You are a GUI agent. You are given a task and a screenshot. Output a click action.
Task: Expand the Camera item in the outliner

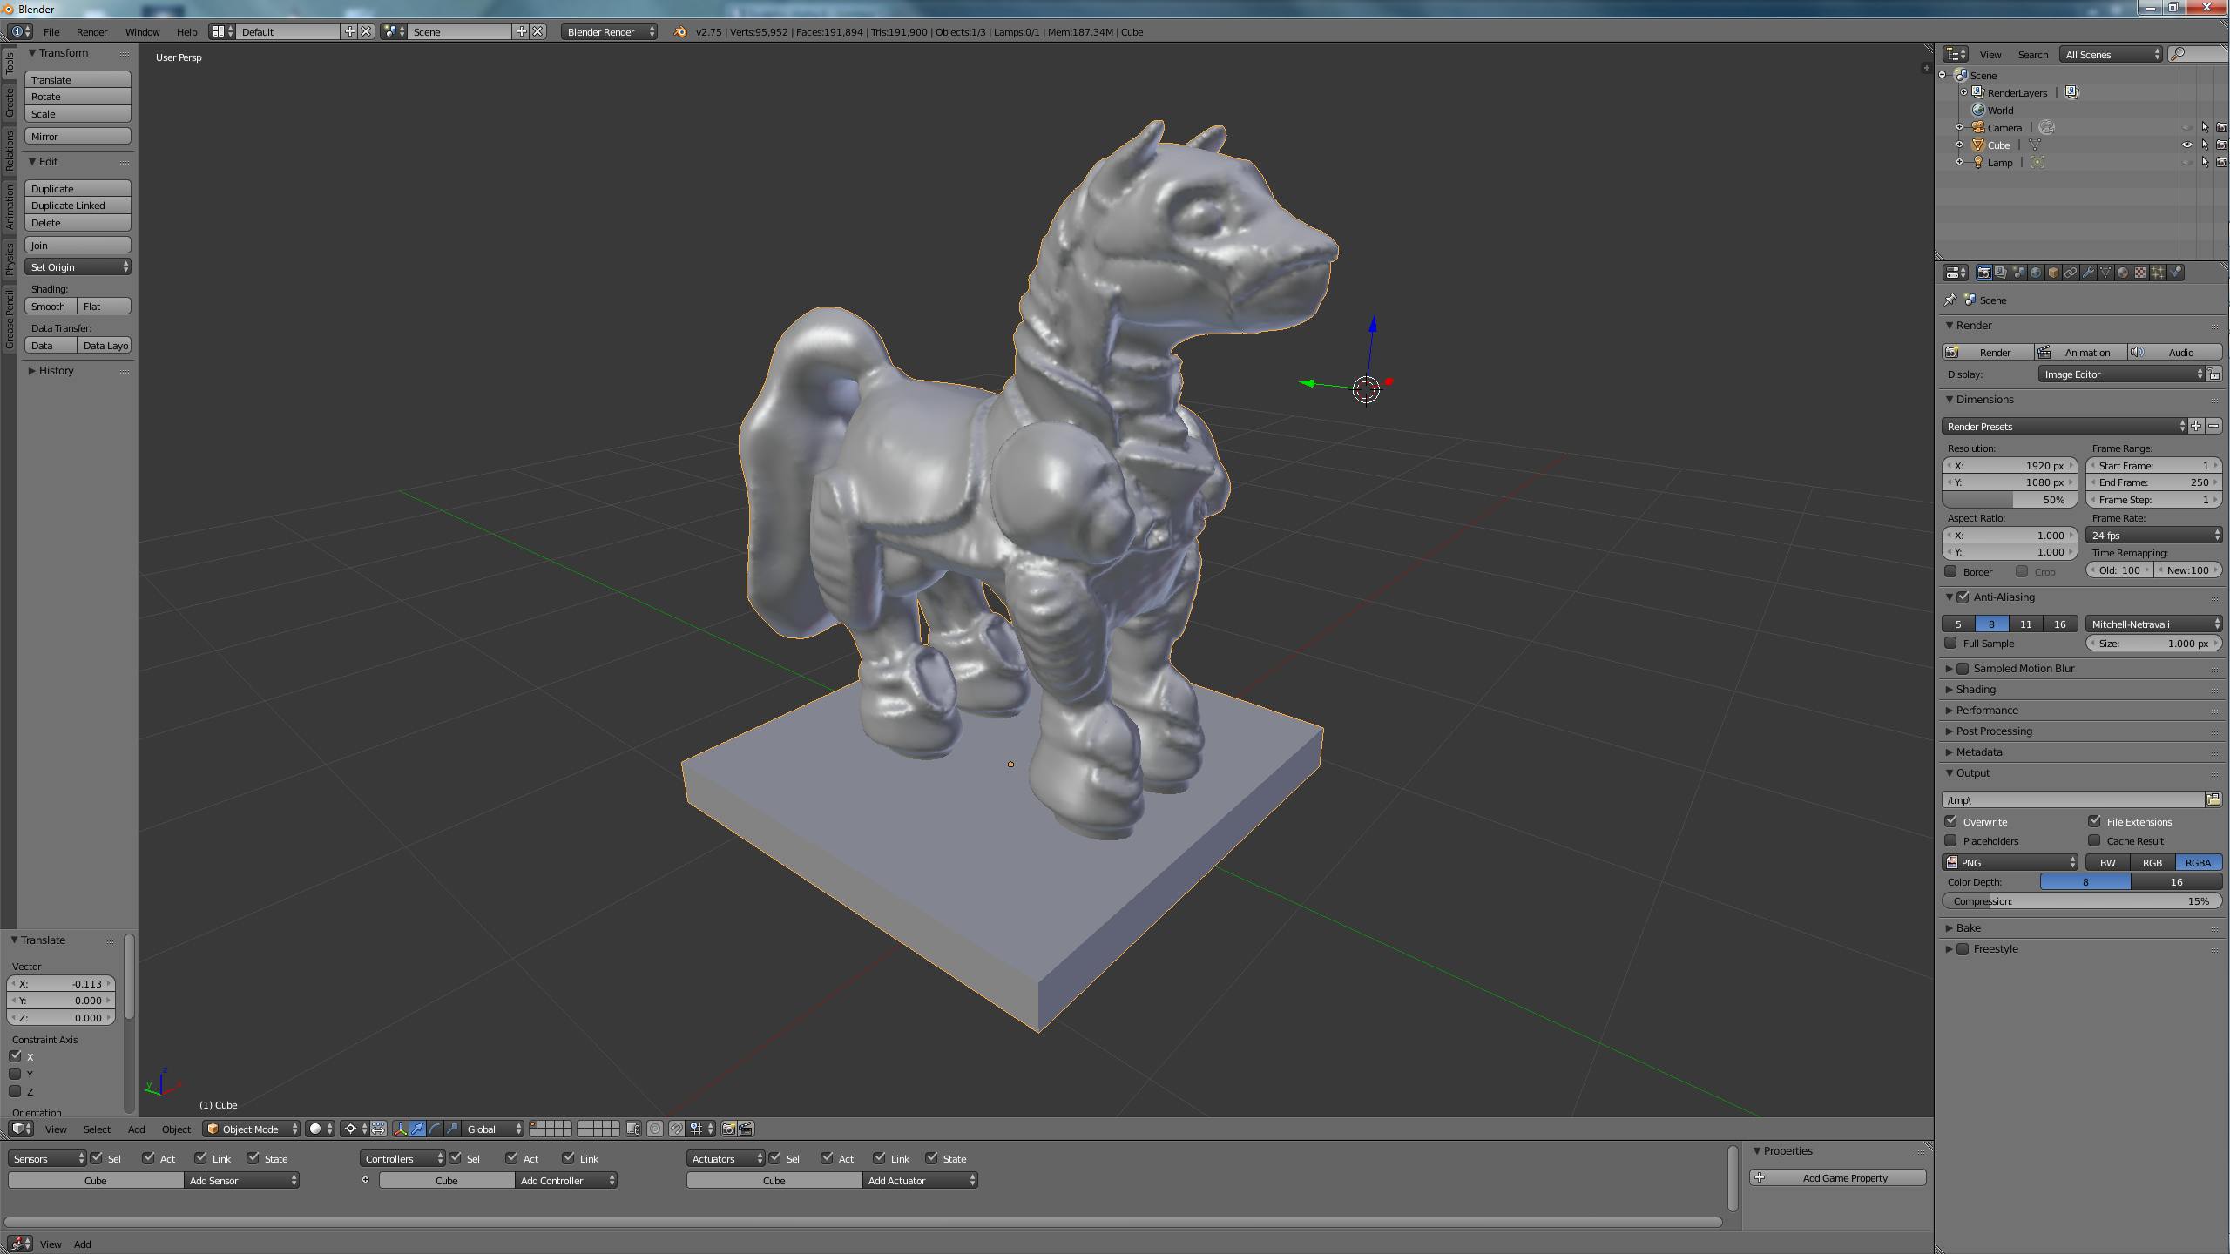[1960, 127]
